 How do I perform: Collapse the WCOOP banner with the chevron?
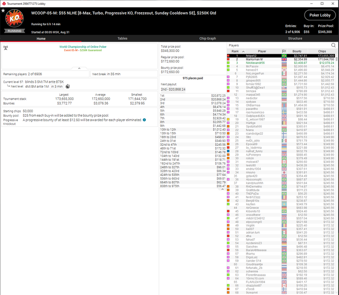(79, 68)
